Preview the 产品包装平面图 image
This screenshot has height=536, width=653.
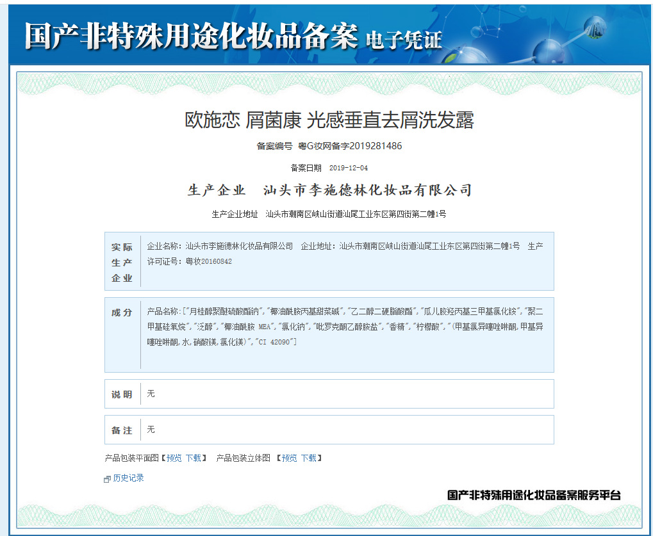pyautogui.click(x=174, y=458)
